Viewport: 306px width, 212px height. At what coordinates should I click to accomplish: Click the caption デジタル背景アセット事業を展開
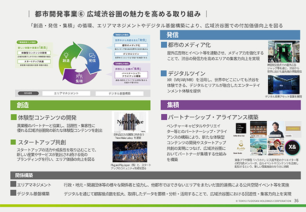284,97
